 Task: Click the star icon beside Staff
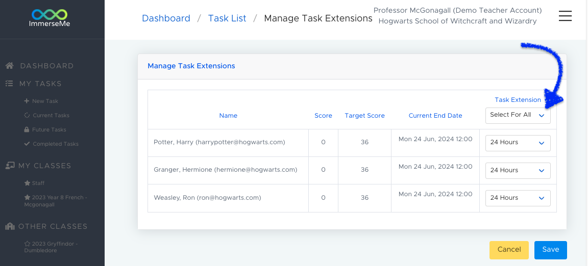pyautogui.click(x=27, y=183)
